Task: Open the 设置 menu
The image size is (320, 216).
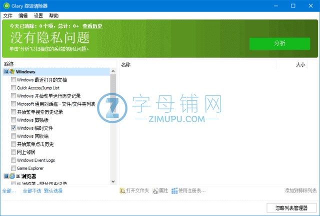Action: (x=38, y=15)
